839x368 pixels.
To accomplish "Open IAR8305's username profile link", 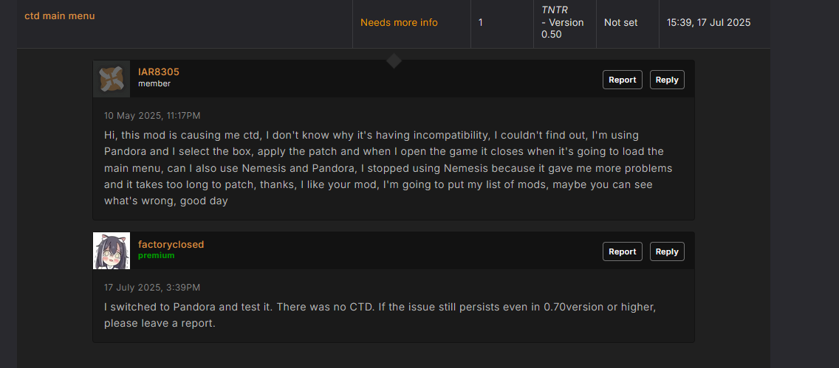I will coord(159,72).
